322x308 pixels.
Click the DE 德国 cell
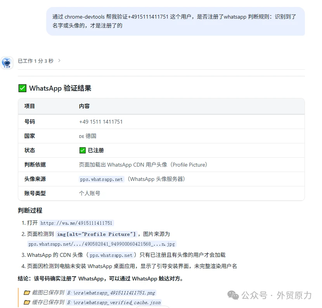pos(88,136)
